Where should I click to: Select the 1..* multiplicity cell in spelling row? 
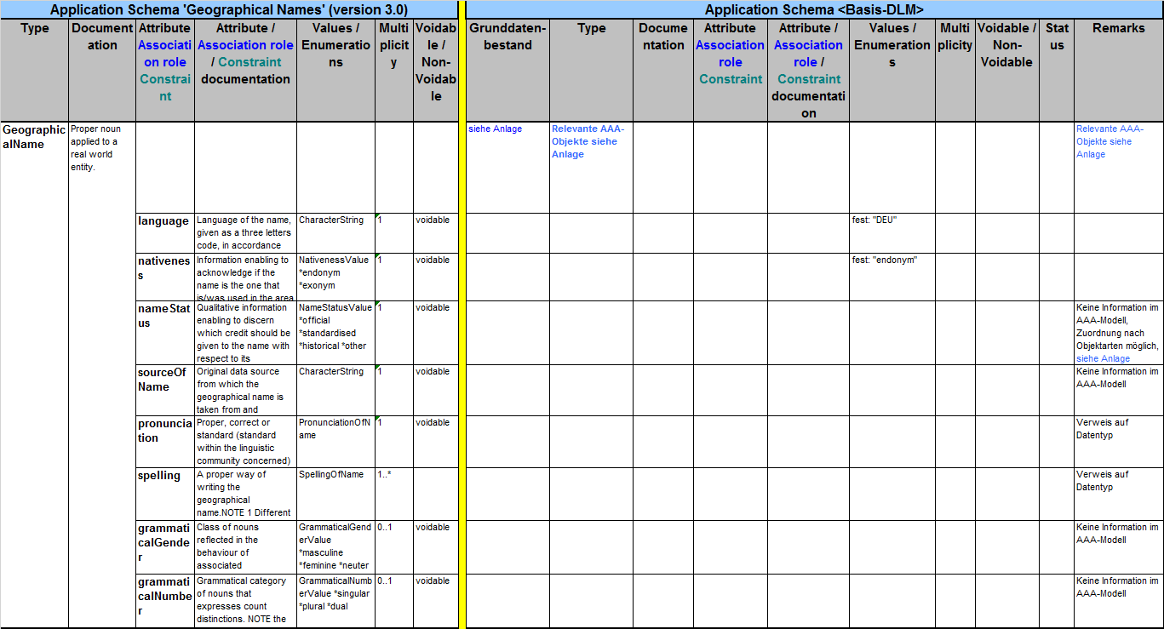[x=394, y=494]
